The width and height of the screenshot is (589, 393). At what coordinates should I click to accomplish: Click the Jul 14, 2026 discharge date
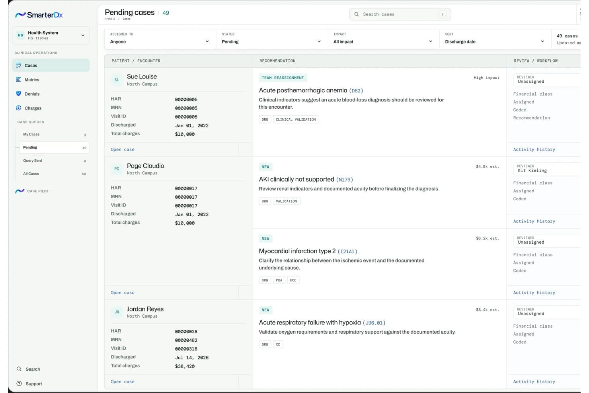[x=192, y=358]
